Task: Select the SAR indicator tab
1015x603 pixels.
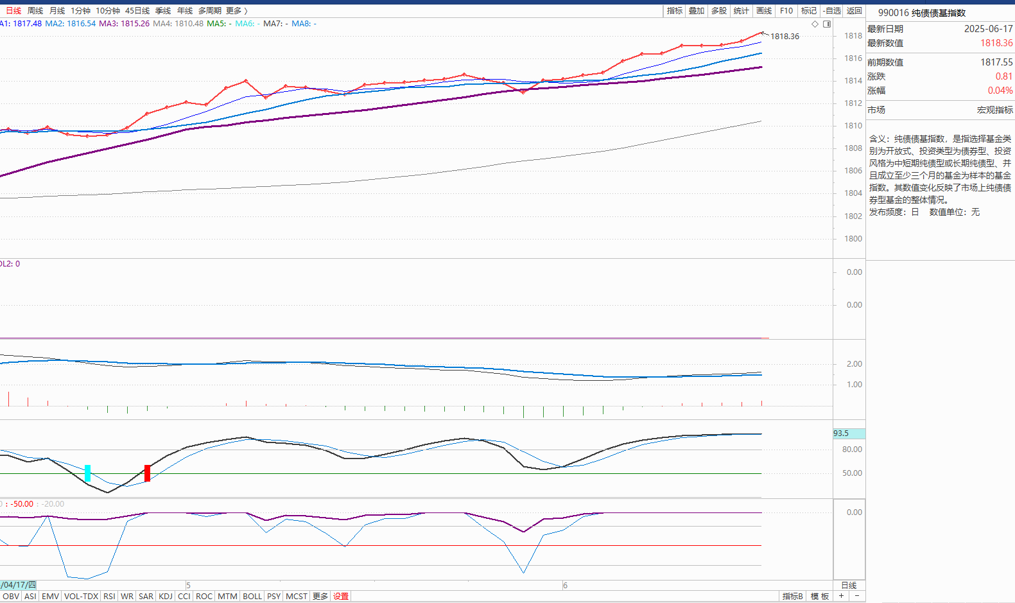Action: pyautogui.click(x=146, y=597)
